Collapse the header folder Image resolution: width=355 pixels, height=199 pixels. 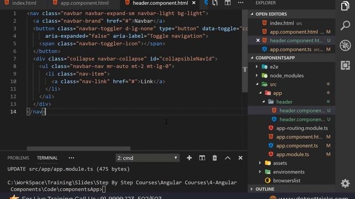point(284,102)
